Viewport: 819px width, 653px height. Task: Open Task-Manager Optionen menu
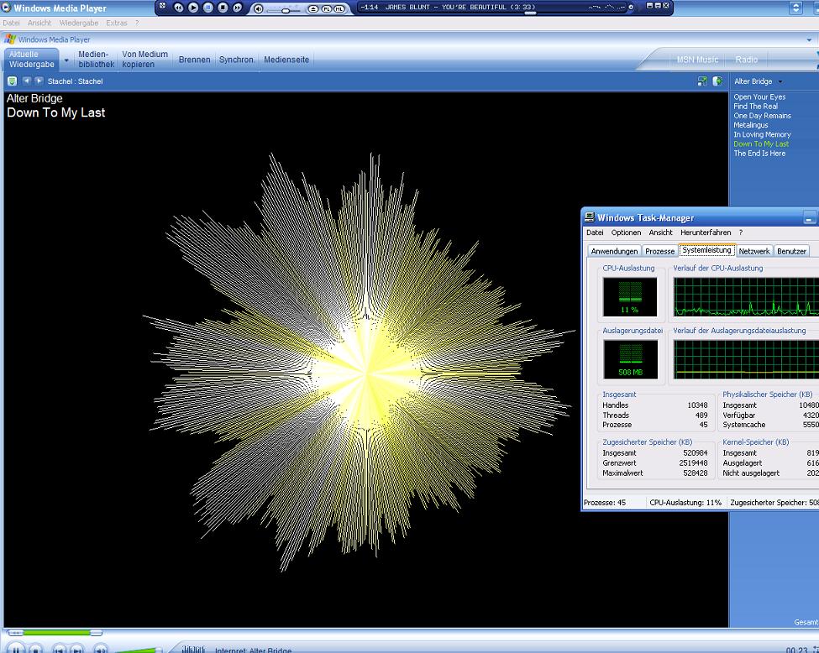pyautogui.click(x=626, y=232)
